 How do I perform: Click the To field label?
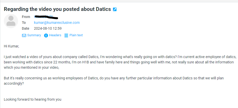coord(24,23)
